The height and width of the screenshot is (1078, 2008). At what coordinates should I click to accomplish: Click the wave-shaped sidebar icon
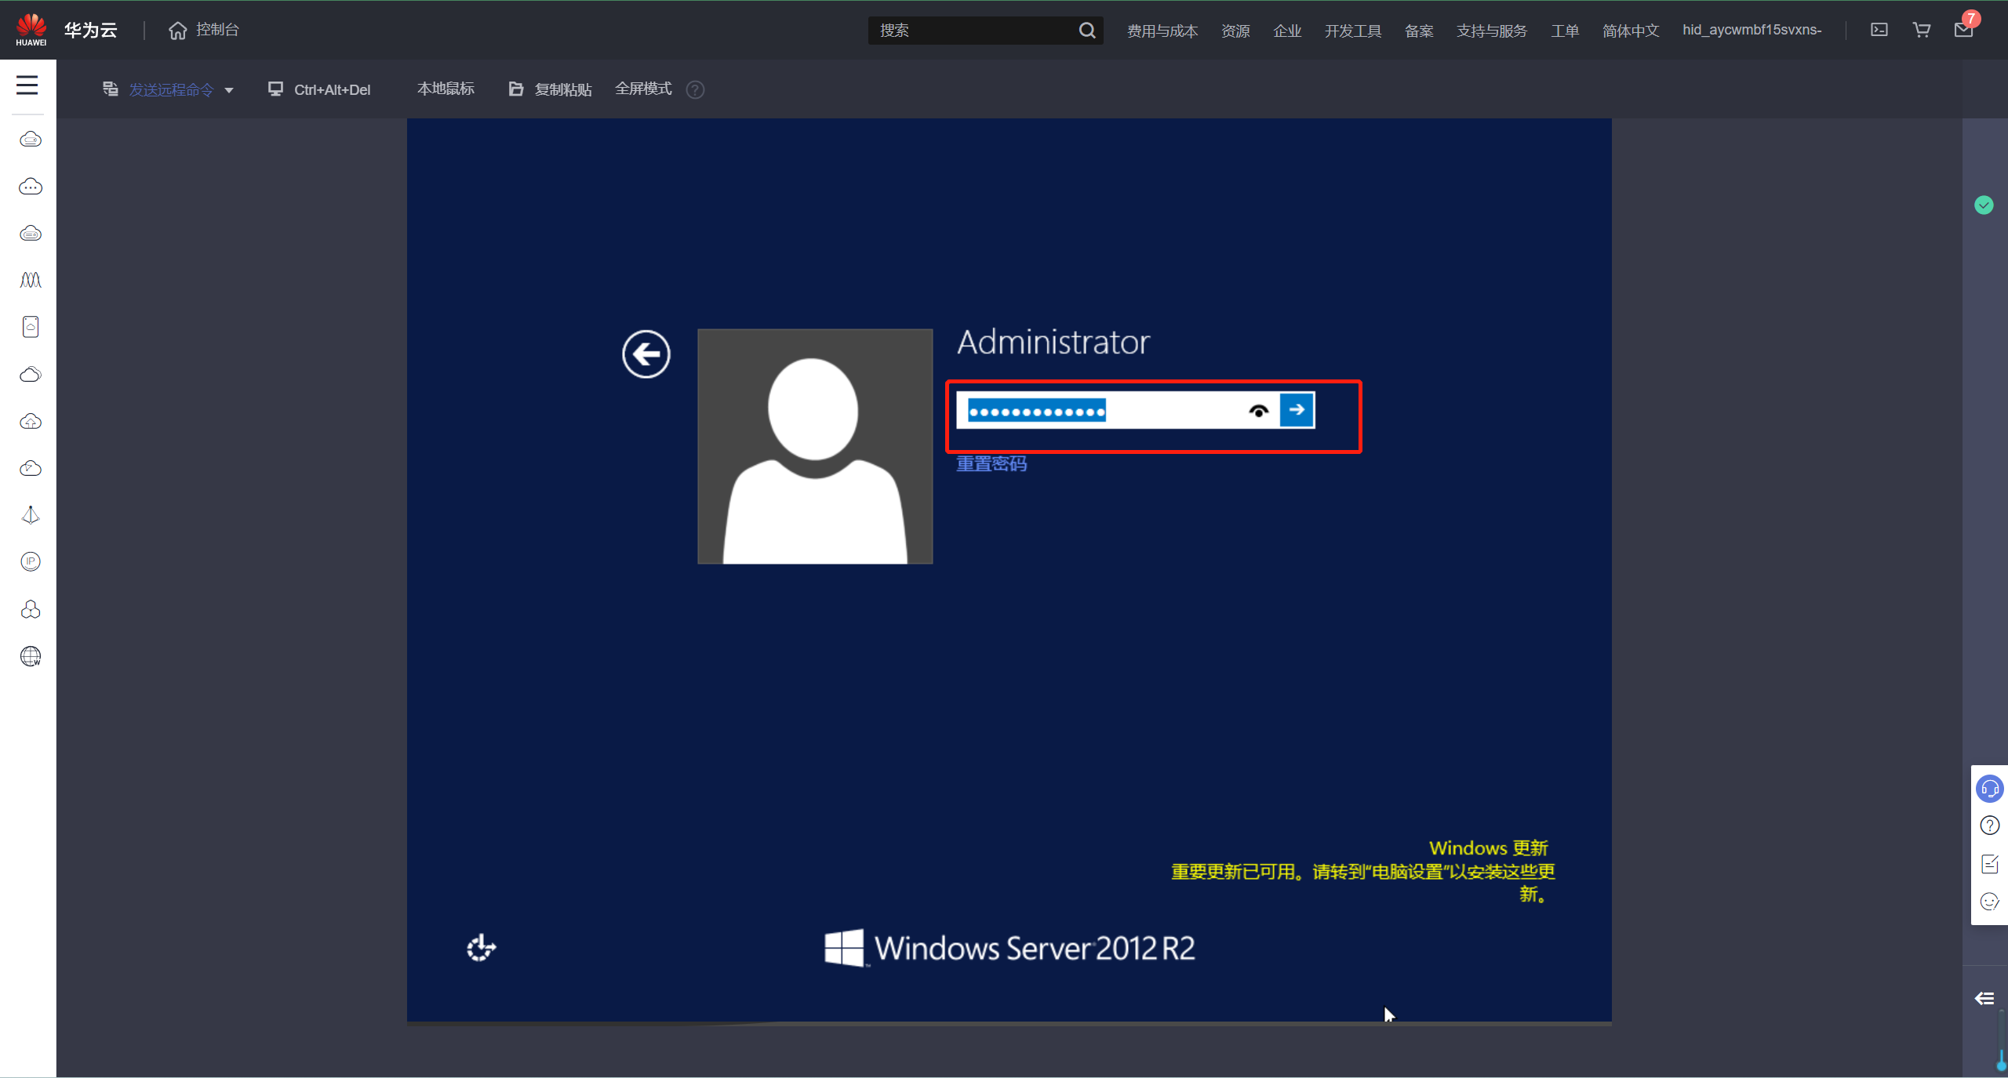tap(31, 280)
